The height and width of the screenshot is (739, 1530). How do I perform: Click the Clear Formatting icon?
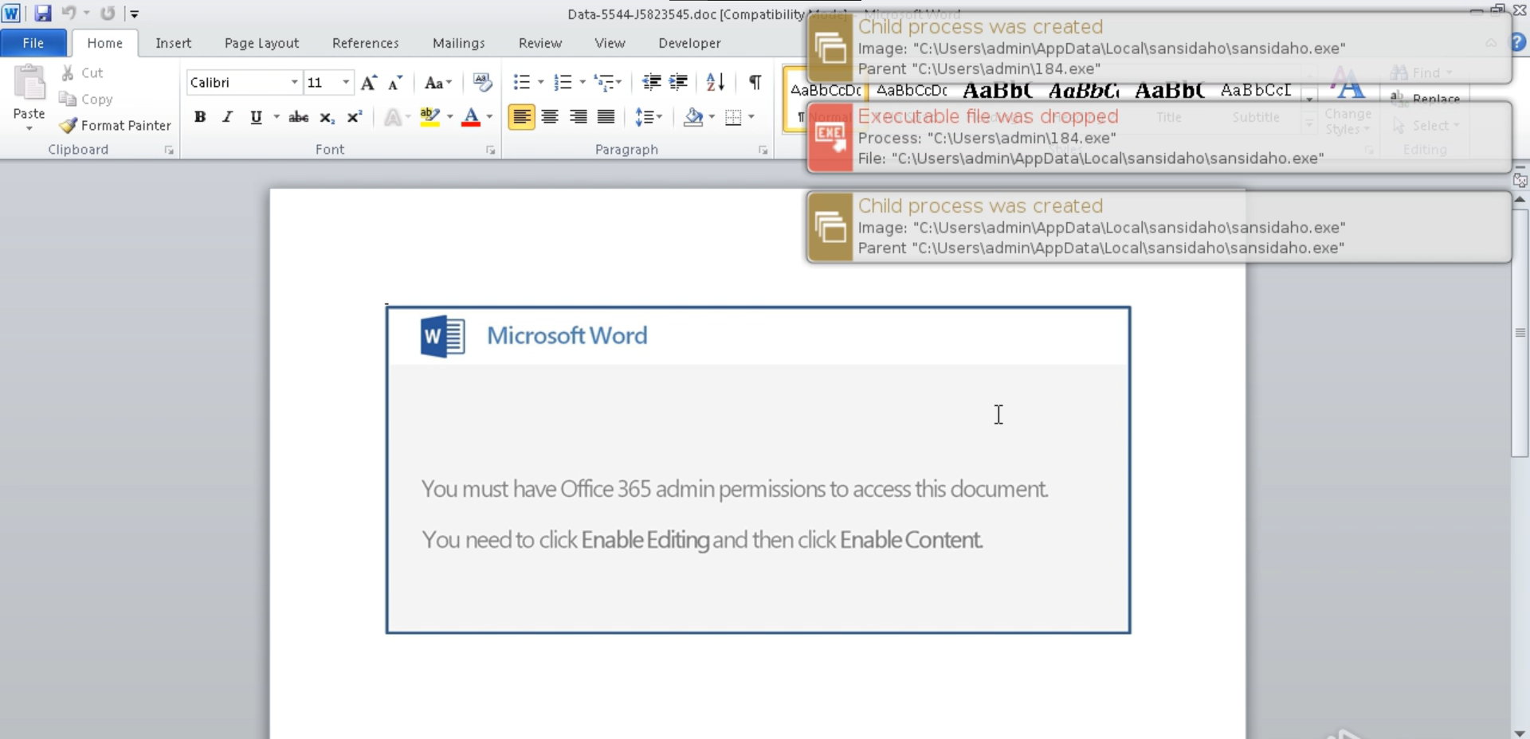pyautogui.click(x=482, y=82)
